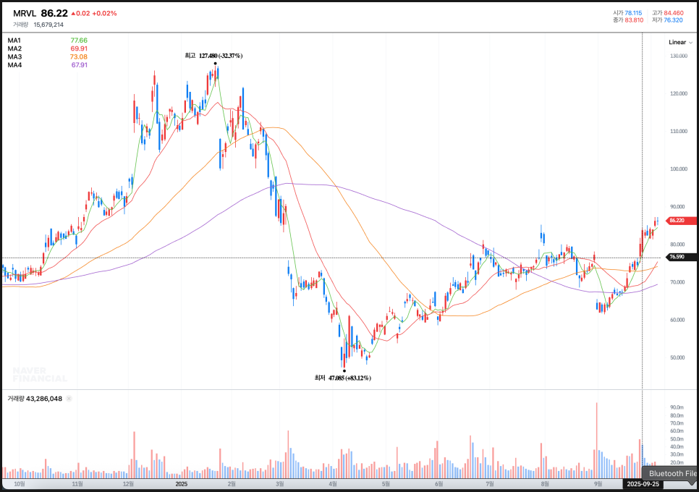Click the 10월 time axis label
699x492 pixels.
pyautogui.click(x=20, y=484)
